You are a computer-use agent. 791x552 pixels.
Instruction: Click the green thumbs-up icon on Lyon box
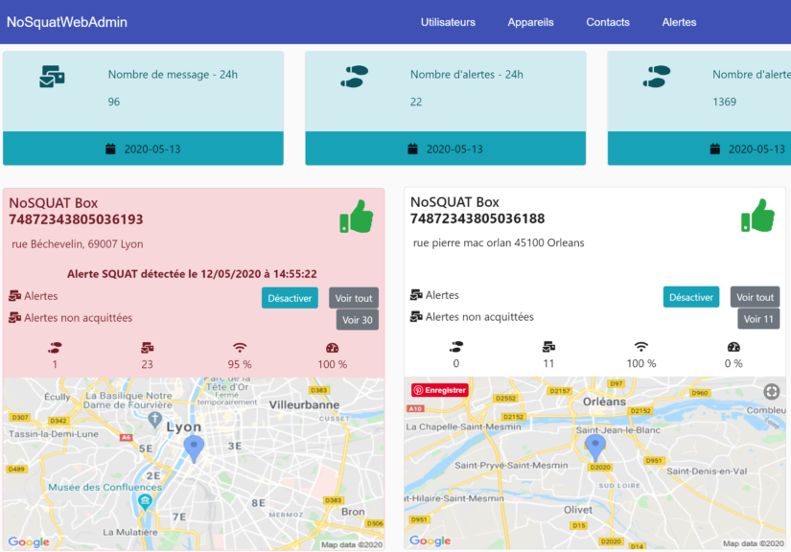[357, 217]
